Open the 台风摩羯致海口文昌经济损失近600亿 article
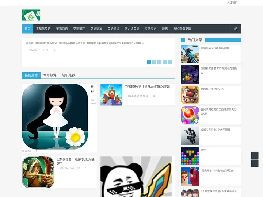Image resolution: width=263 pixels, height=197 pixels. pos(218,111)
